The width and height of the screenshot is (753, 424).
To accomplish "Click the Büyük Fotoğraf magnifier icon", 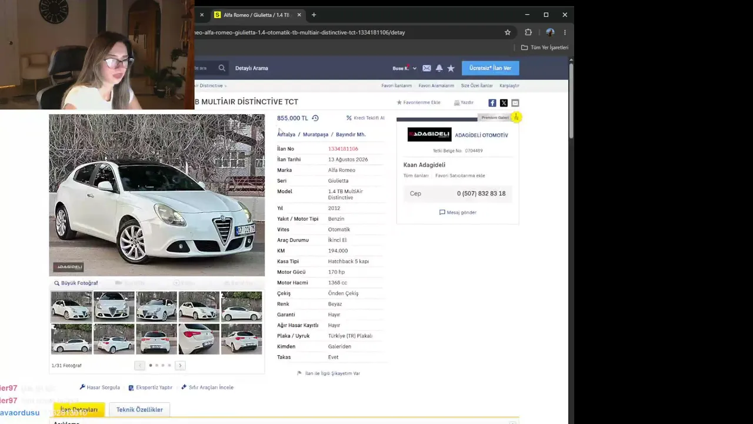I will [57, 283].
